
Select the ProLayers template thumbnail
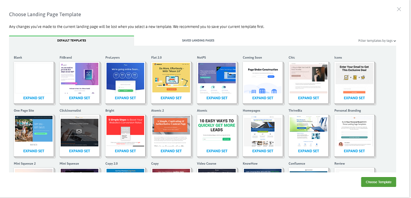(x=125, y=78)
